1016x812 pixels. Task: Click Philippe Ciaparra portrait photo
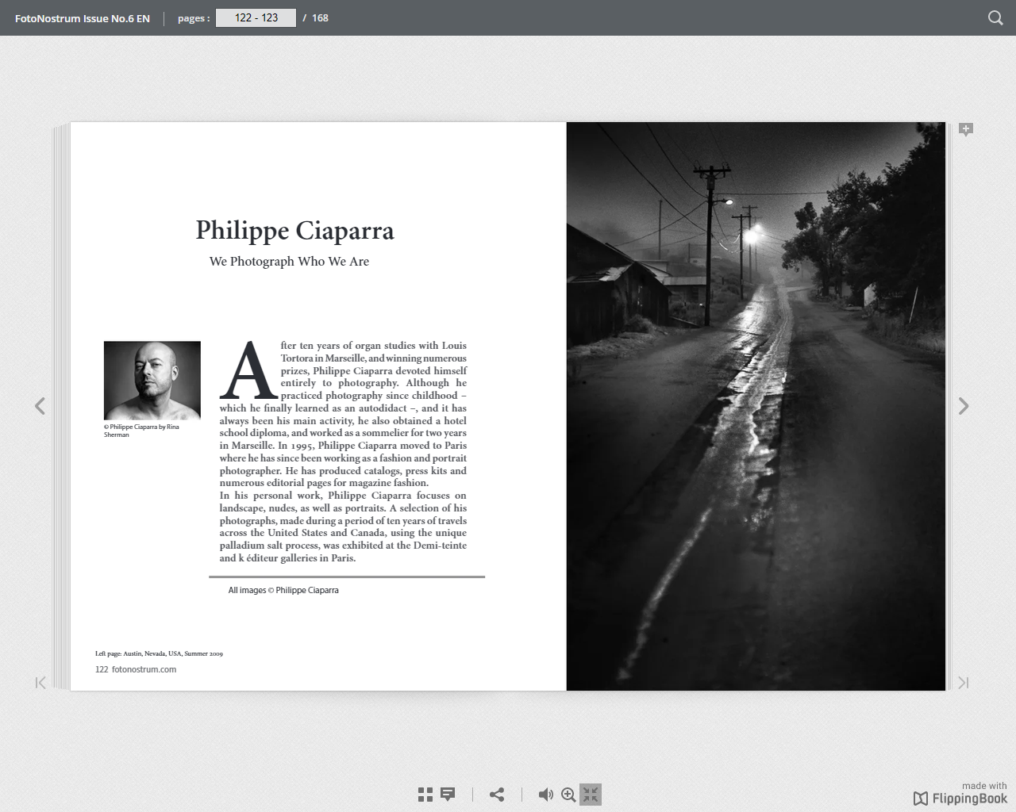tap(152, 381)
